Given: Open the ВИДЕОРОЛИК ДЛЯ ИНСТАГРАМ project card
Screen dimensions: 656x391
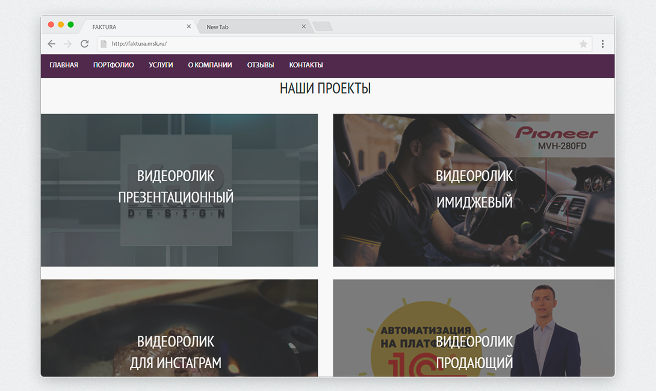Looking at the screenshot, I should click(x=179, y=328).
